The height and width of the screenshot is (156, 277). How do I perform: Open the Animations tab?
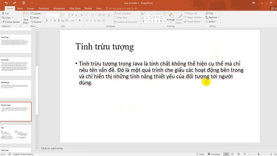pyautogui.click(x=59, y=9)
